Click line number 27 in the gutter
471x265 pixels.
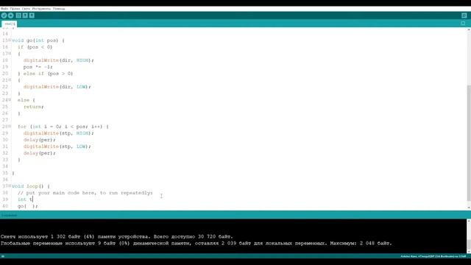point(5,120)
